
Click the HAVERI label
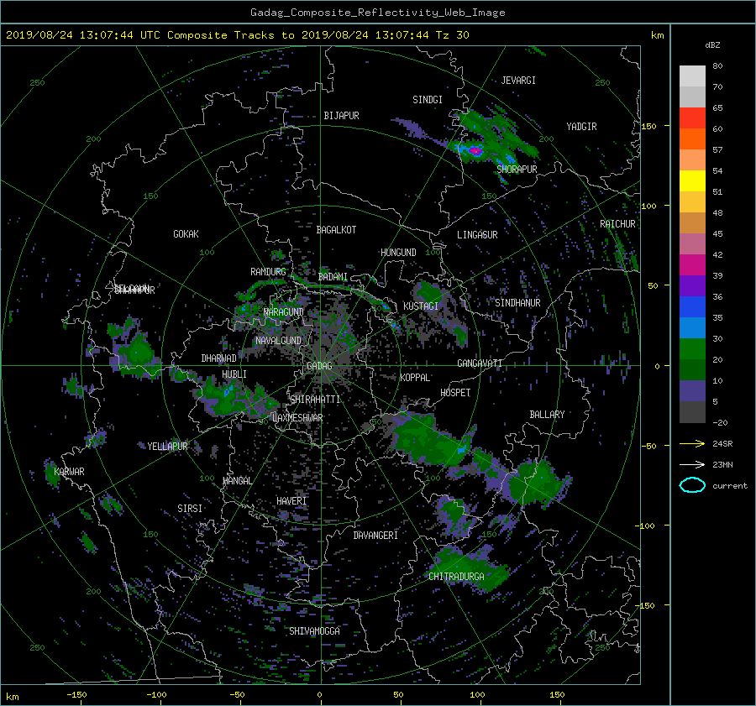pyautogui.click(x=291, y=502)
